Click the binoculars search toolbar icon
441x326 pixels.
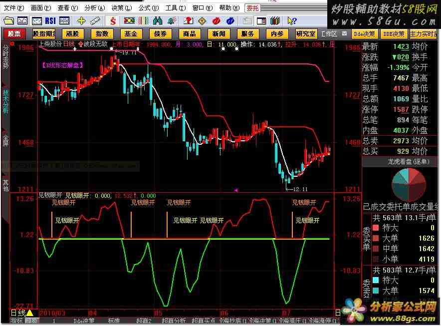tap(158, 20)
